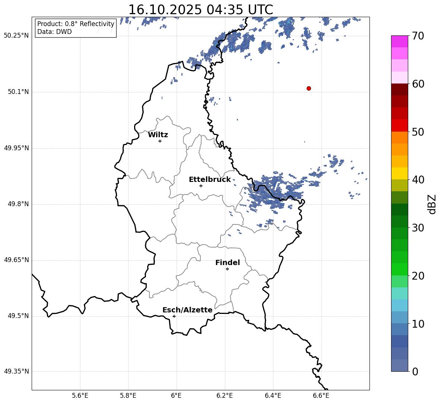Click the 49.35°N latitude label

point(16,371)
